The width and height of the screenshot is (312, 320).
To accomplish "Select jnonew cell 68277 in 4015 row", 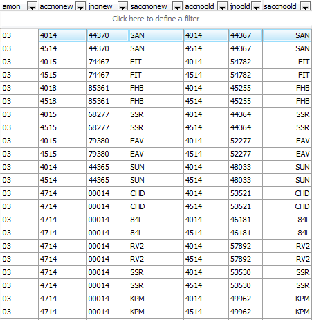I will tap(108, 114).
